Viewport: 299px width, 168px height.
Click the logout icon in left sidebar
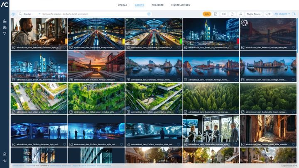point(5,160)
